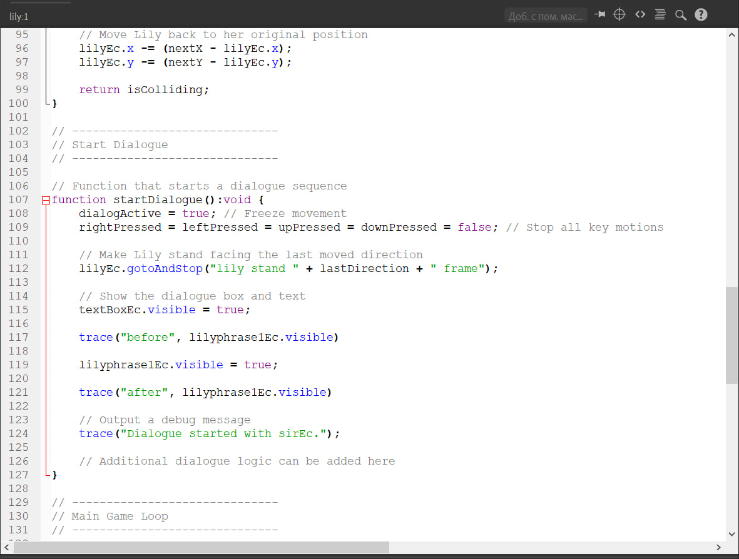This screenshot has height=559, width=739.
Task: Click 'isColliding' on line 99
Action: tap(165, 89)
